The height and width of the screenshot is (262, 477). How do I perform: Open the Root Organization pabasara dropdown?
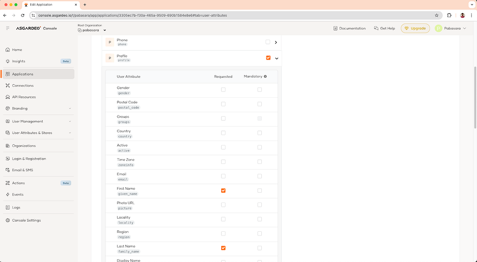pos(92,30)
